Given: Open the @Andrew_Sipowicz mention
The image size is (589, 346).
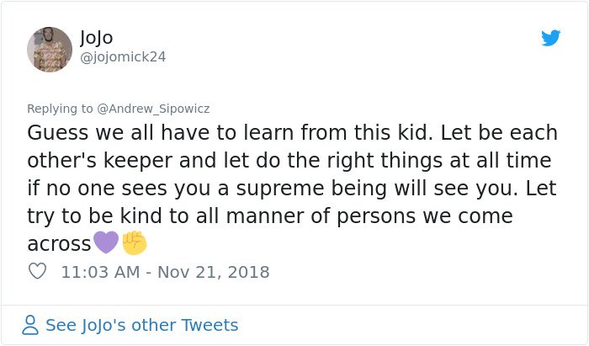Looking at the screenshot, I should [x=153, y=109].
